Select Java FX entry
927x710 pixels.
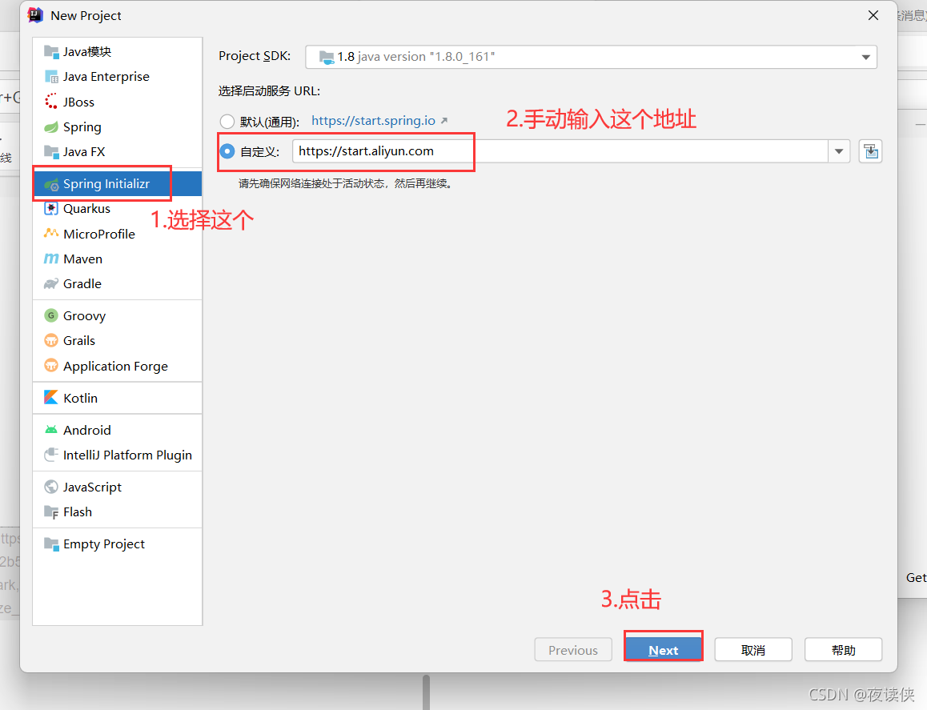(x=118, y=152)
